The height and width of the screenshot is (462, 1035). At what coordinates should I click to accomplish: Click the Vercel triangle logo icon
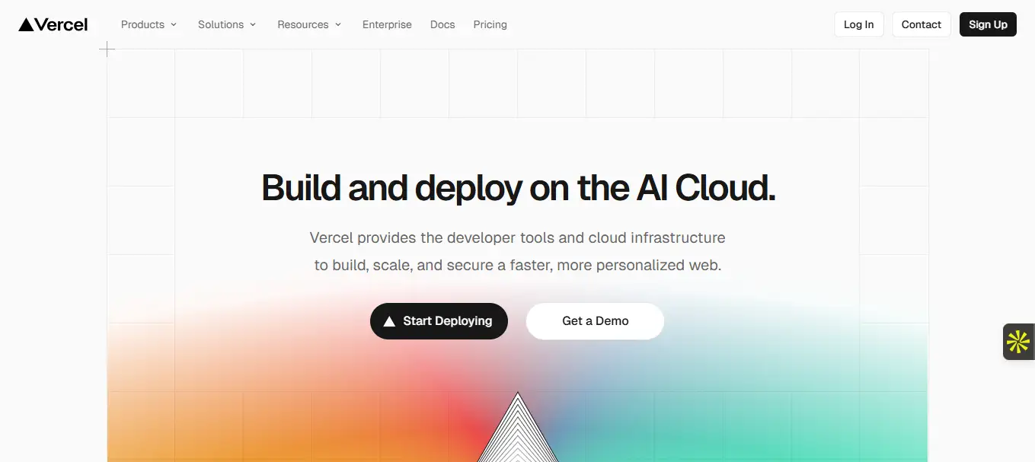(26, 24)
